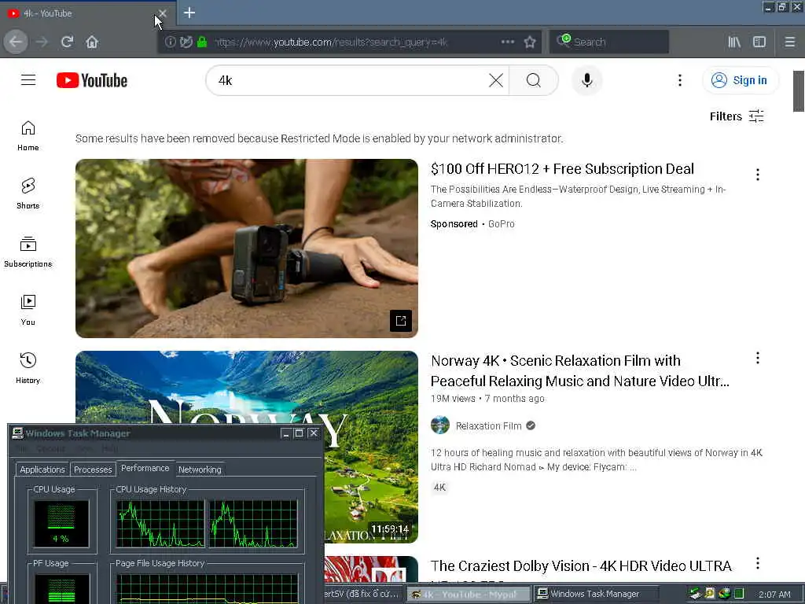Click the Windows Task Manager taskbar button
Image resolution: width=805 pixels, height=604 pixels.
coord(596,595)
